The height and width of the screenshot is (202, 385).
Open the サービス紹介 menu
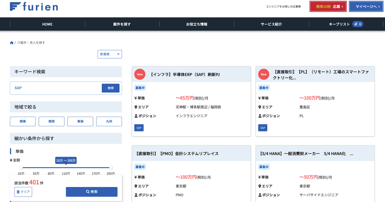click(271, 24)
